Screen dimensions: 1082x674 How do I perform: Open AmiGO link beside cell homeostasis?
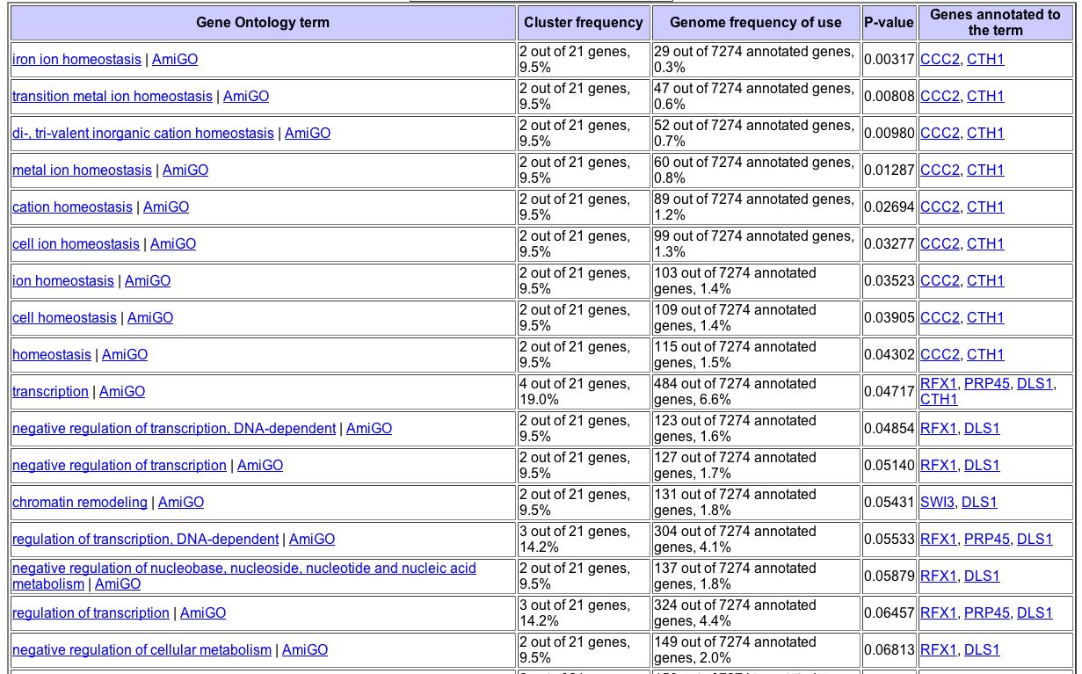coord(150,318)
